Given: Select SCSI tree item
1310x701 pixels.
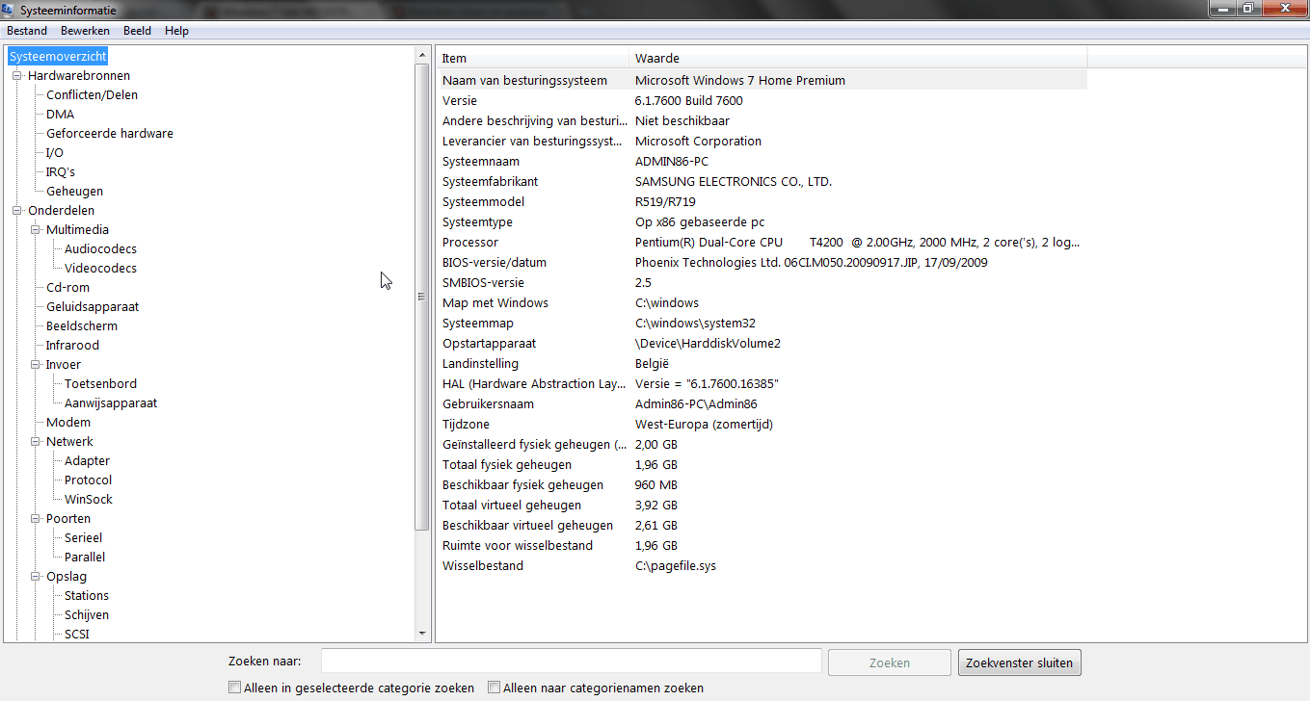Looking at the screenshot, I should point(77,635).
